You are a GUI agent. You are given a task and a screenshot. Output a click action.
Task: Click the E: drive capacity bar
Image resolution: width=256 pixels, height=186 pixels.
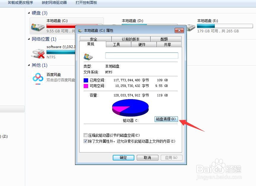225,26
